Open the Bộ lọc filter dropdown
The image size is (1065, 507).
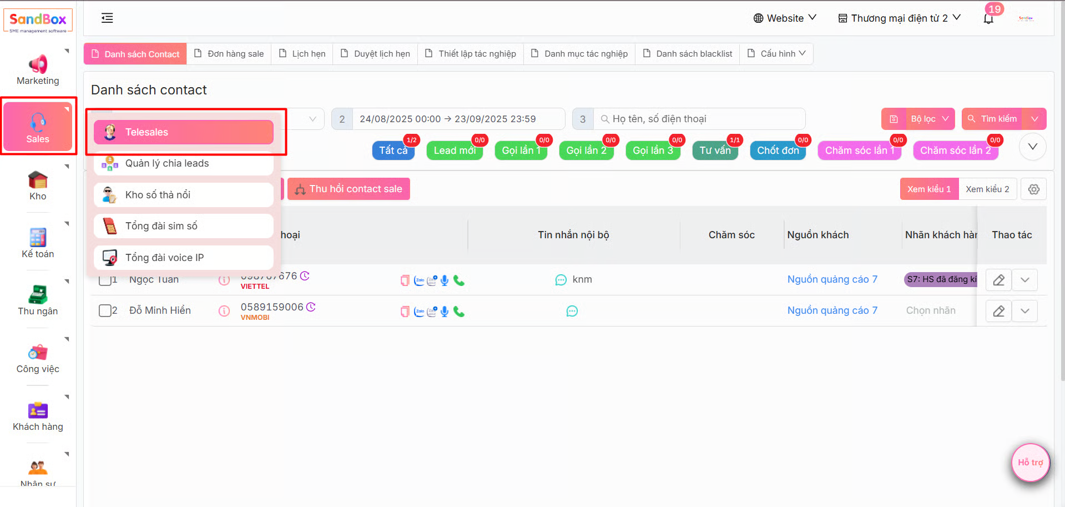(x=930, y=119)
